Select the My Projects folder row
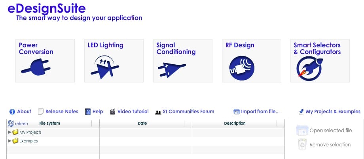The image size is (364, 159). pyautogui.click(x=30, y=132)
